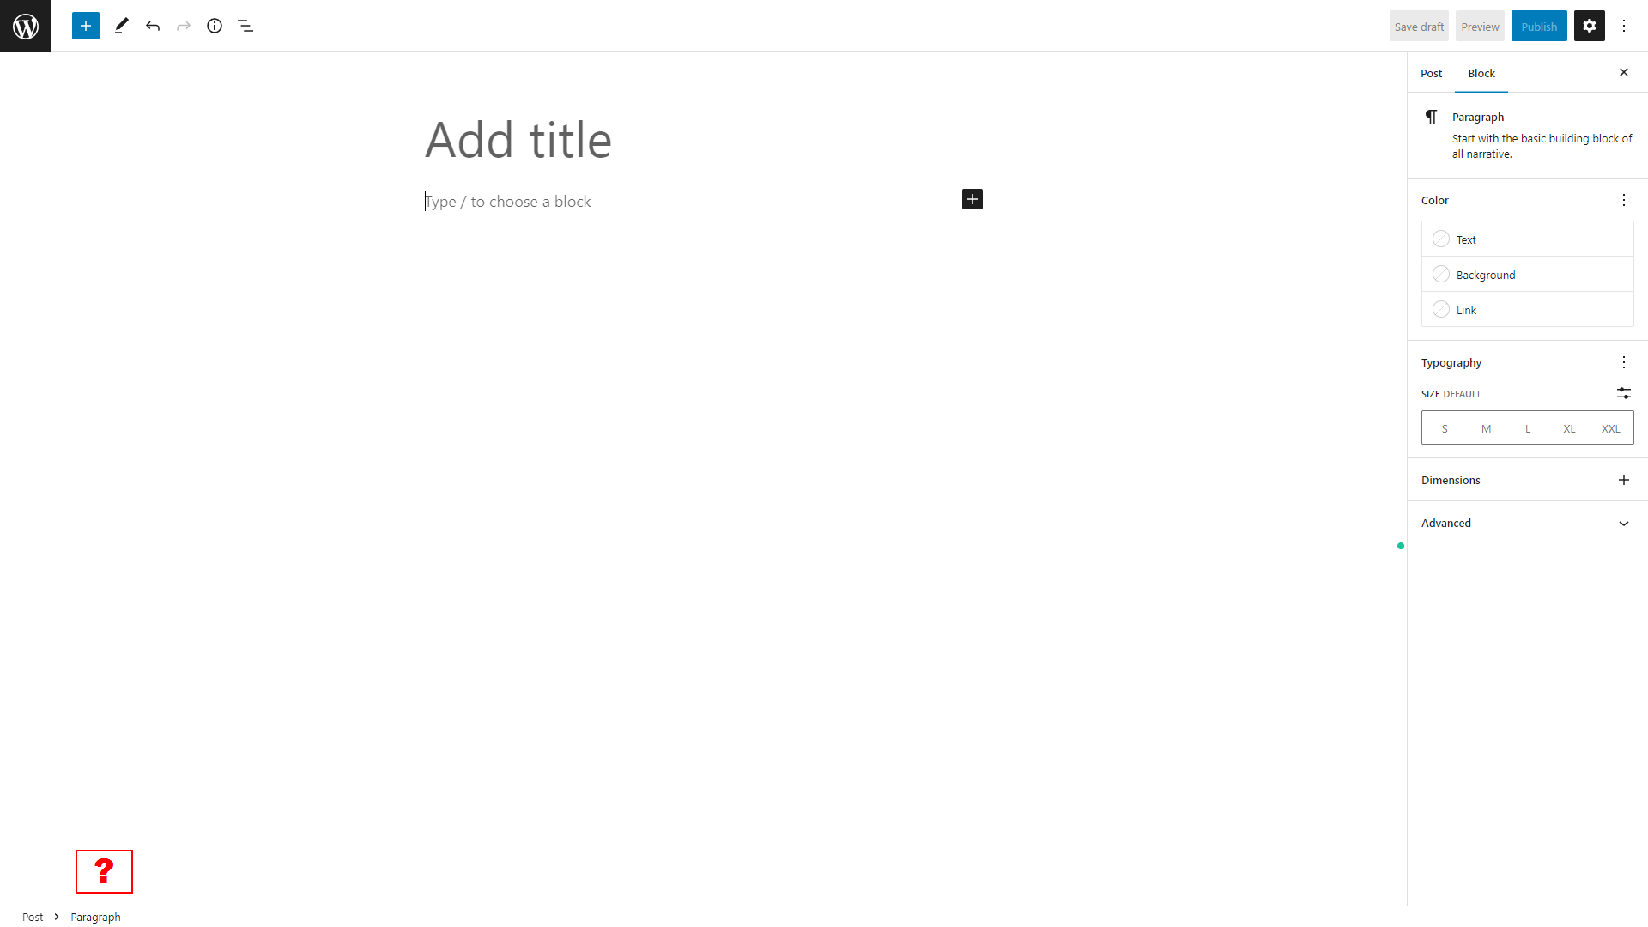Select the Background color radio button

coord(1442,274)
